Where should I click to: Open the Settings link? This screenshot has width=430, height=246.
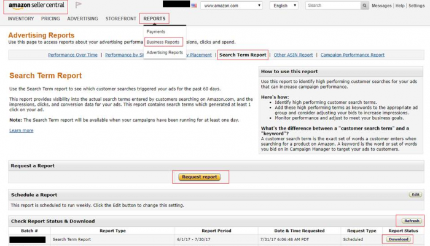pyautogui.click(x=416, y=6)
